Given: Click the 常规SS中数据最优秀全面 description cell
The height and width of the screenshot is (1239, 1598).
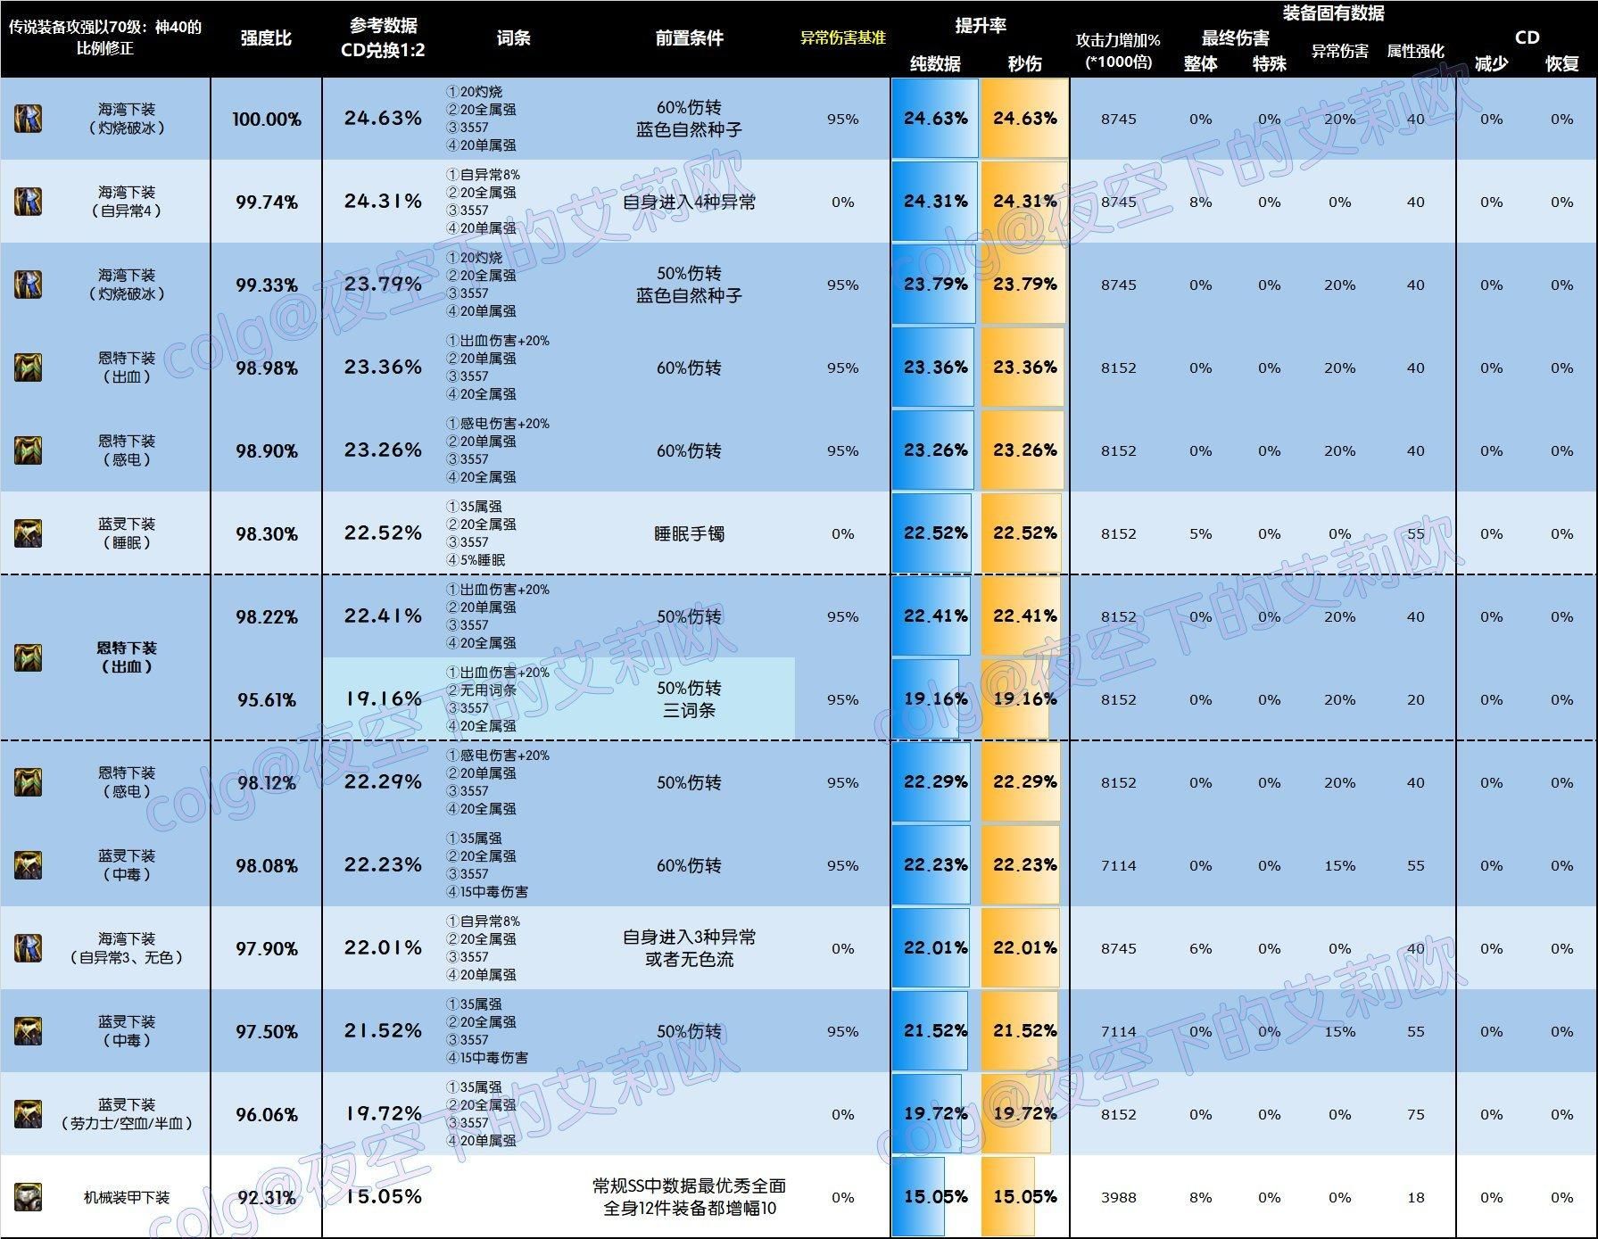Looking at the screenshot, I should tap(689, 1197).
